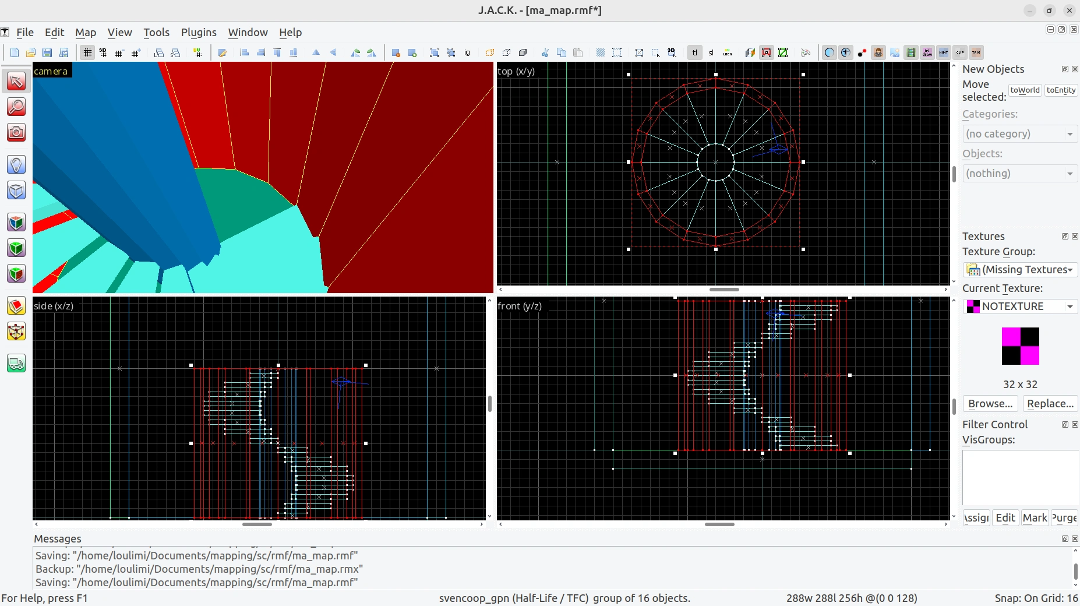Click the Run map gamepad icon
Viewport: 1080px width, 606px height.
click(806, 52)
